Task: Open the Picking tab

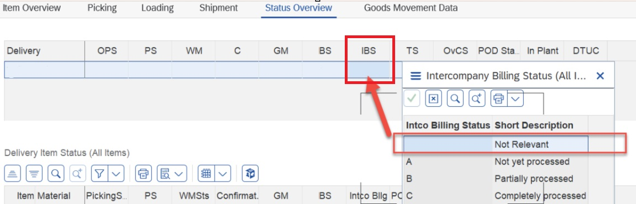Action: [102, 8]
